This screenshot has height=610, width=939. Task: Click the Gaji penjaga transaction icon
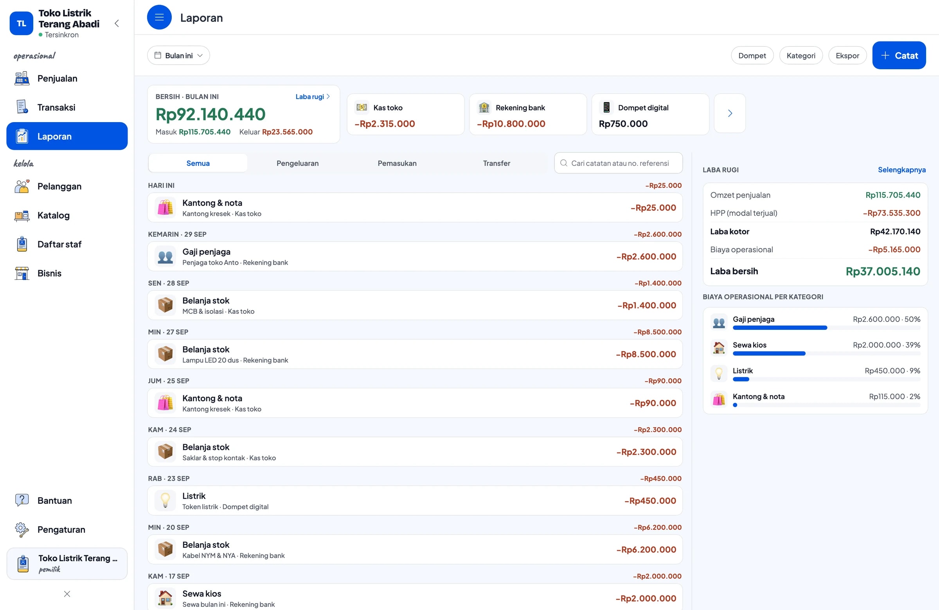(165, 256)
